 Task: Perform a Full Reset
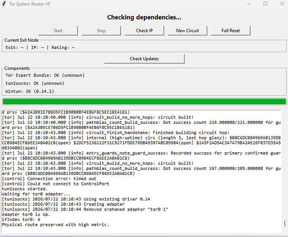point(231,31)
